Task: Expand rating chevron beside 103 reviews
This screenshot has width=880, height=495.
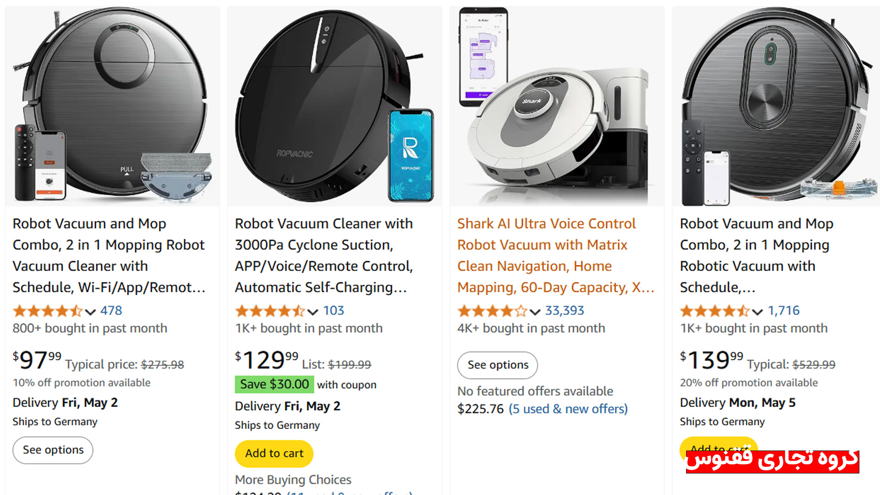Action: pyautogui.click(x=313, y=312)
